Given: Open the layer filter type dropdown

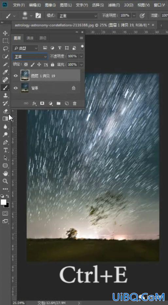Looking at the screenshot, I should click(25, 48).
